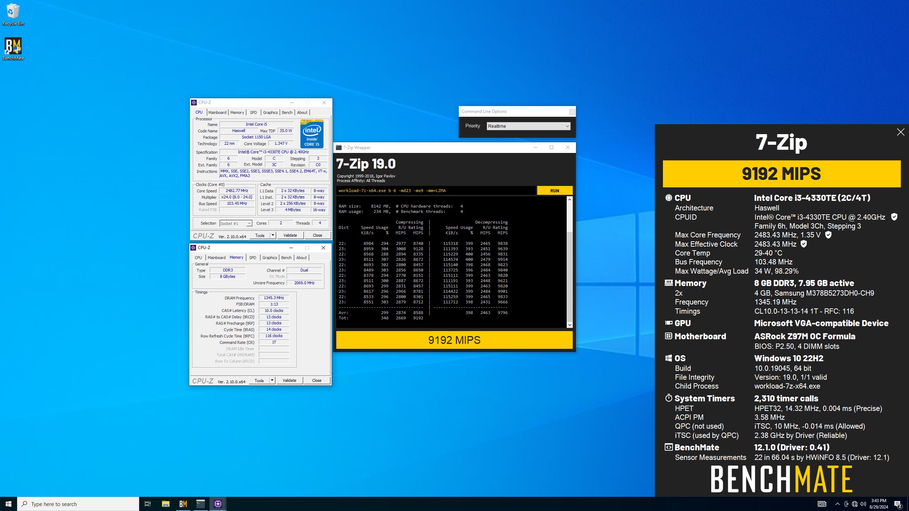
Task: Open Graphics tab in upper CPU-Z window
Action: (x=270, y=112)
